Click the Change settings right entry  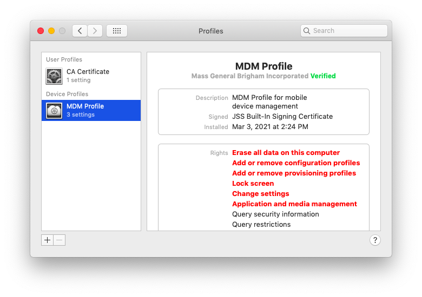tap(260, 194)
